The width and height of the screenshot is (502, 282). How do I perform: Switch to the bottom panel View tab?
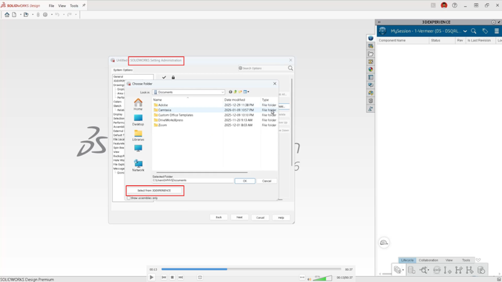(449, 260)
